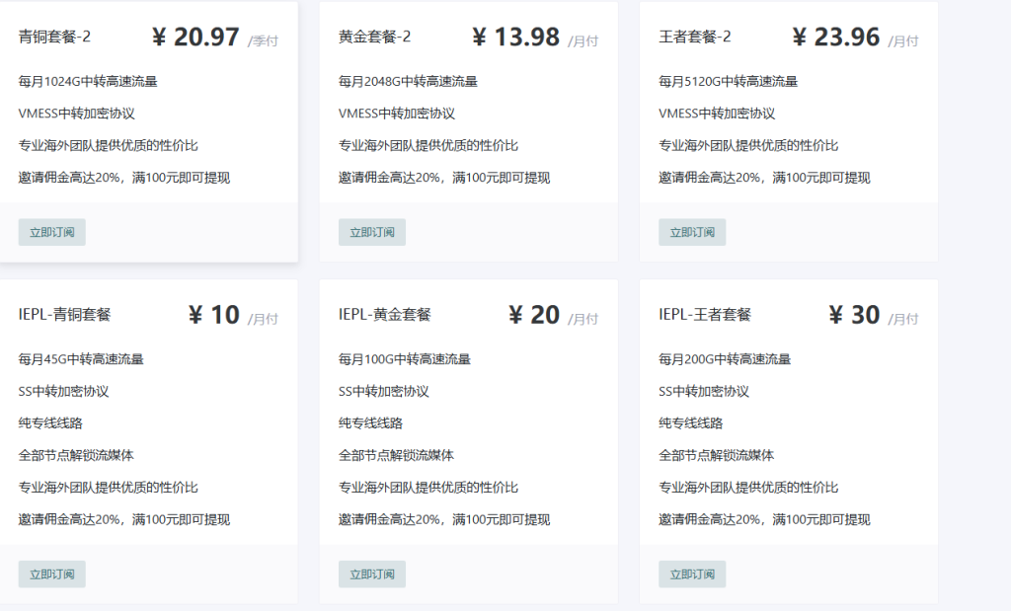Select the 每月100G中转高速流量 feature text
Image resolution: width=1011 pixels, height=611 pixels.
click(x=404, y=359)
